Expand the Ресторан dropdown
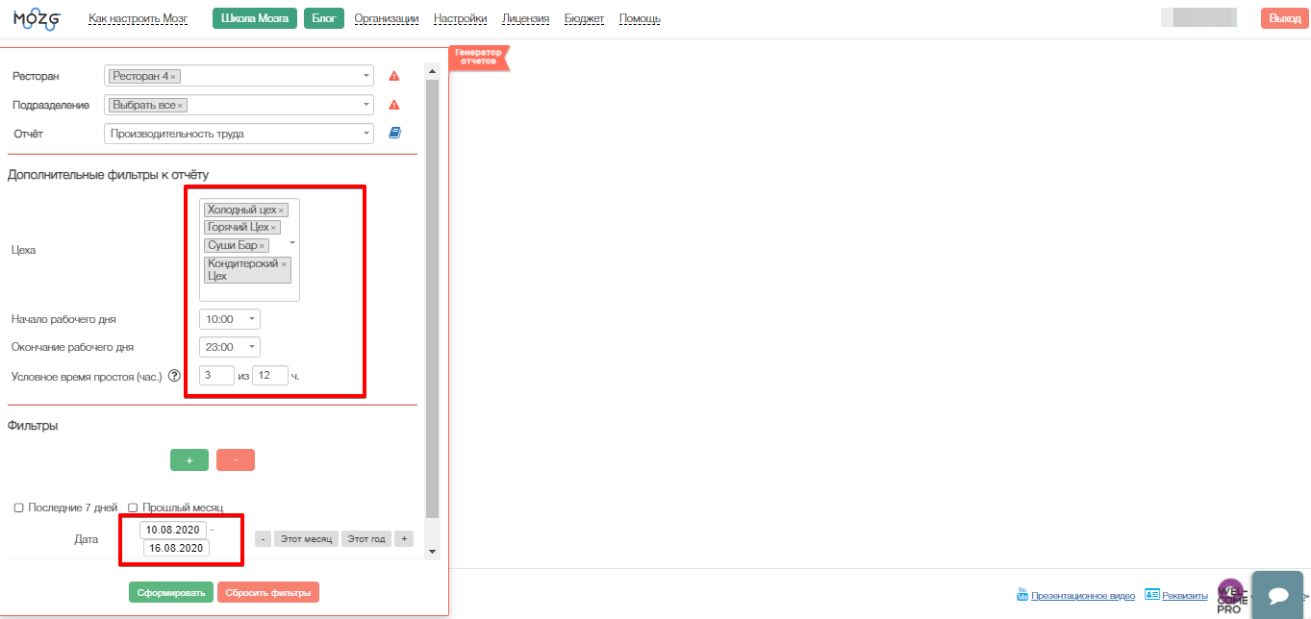Image resolution: width=1311 pixels, height=619 pixels. point(366,76)
